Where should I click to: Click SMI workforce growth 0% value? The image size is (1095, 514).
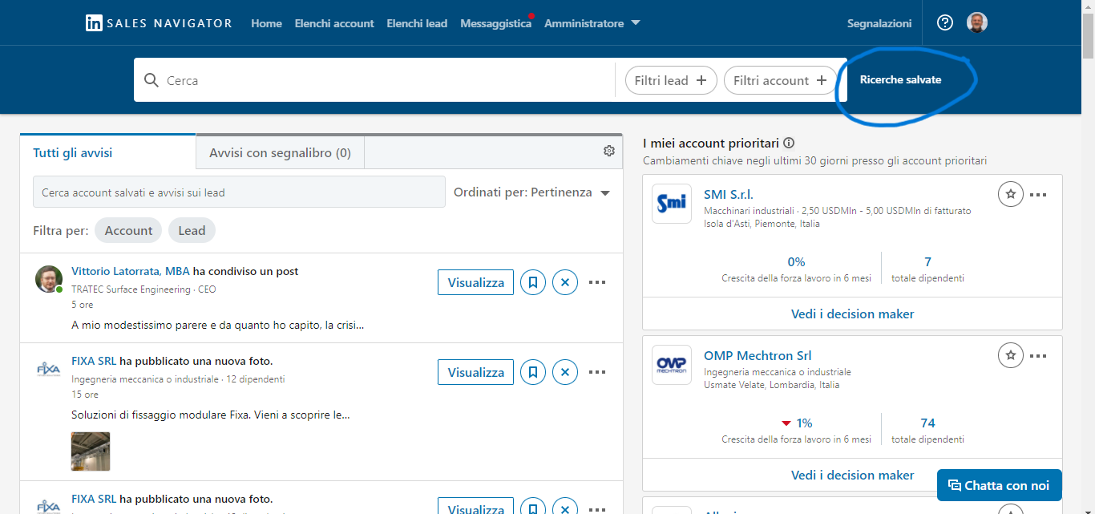pos(796,261)
